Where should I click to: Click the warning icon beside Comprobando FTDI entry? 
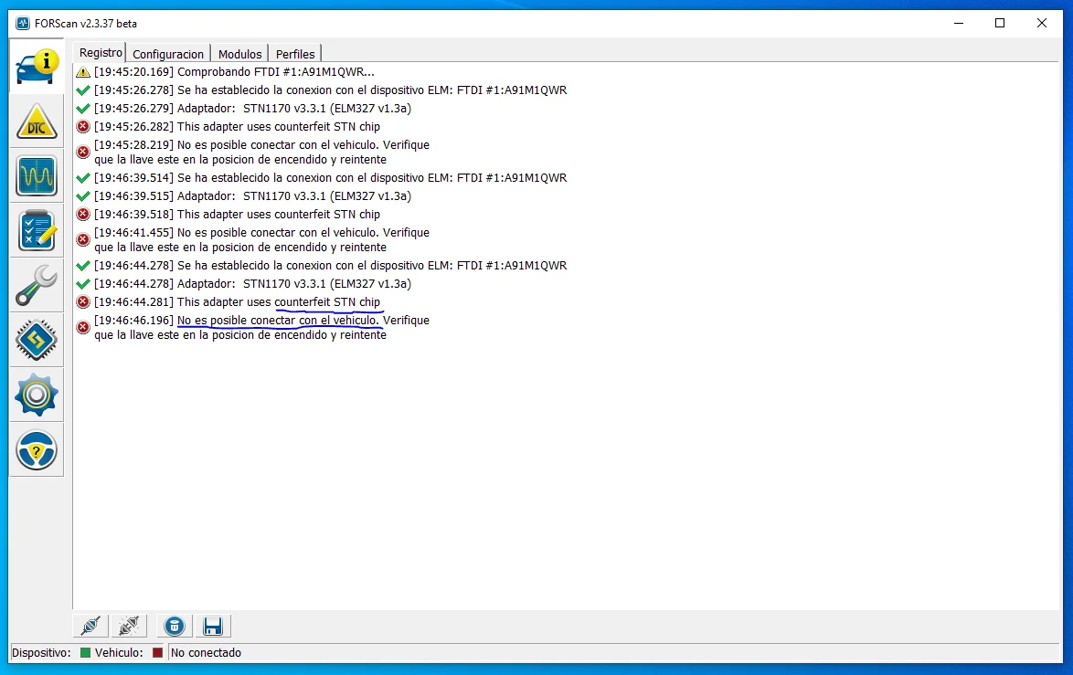83,72
